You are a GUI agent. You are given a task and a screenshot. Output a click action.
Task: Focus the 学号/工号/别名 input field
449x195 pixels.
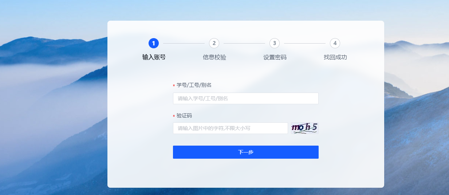[x=246, y=98]
